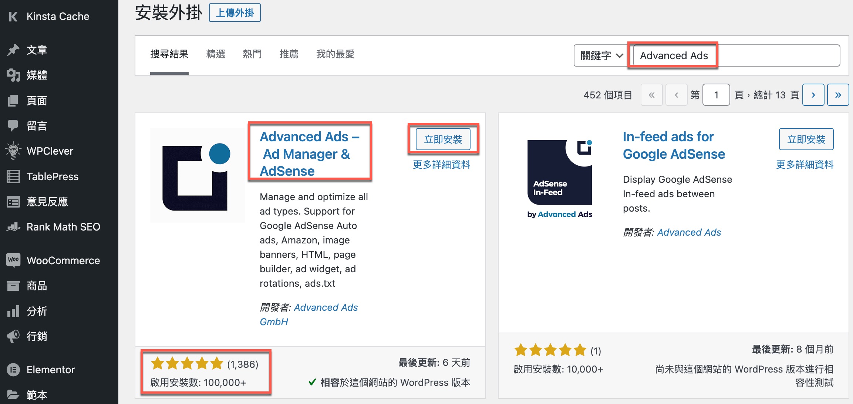
Task: Open the TablePress menu item
Action: tap(59, 176)
